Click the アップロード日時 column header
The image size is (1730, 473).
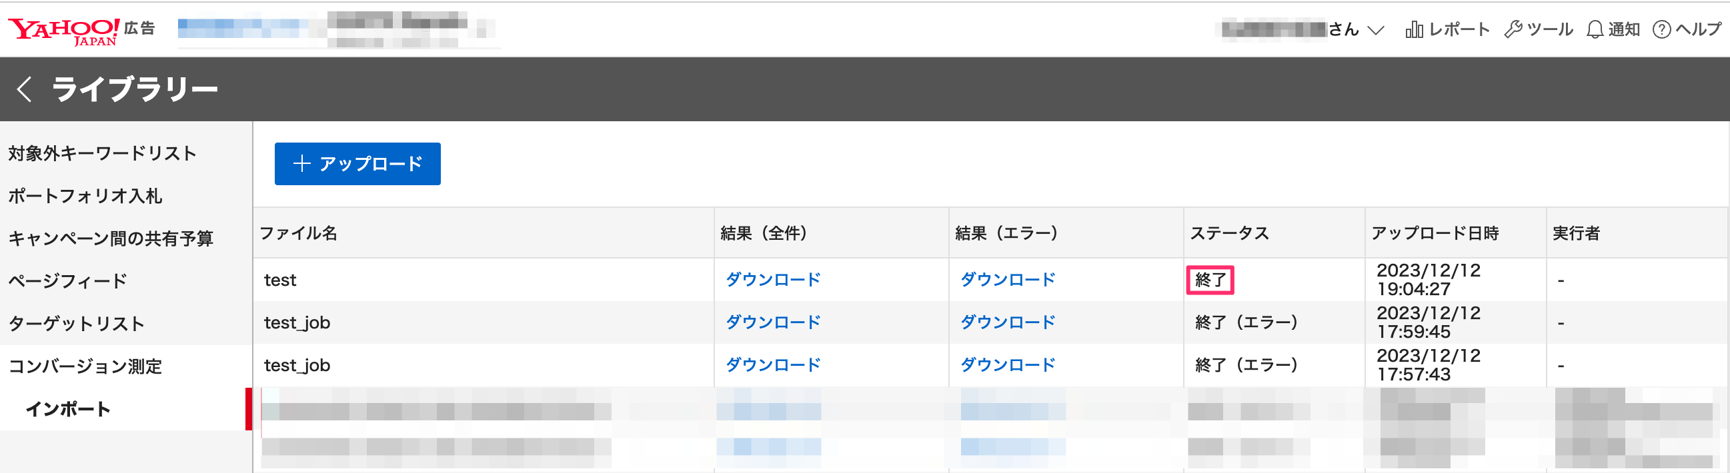click(1435, 233)
